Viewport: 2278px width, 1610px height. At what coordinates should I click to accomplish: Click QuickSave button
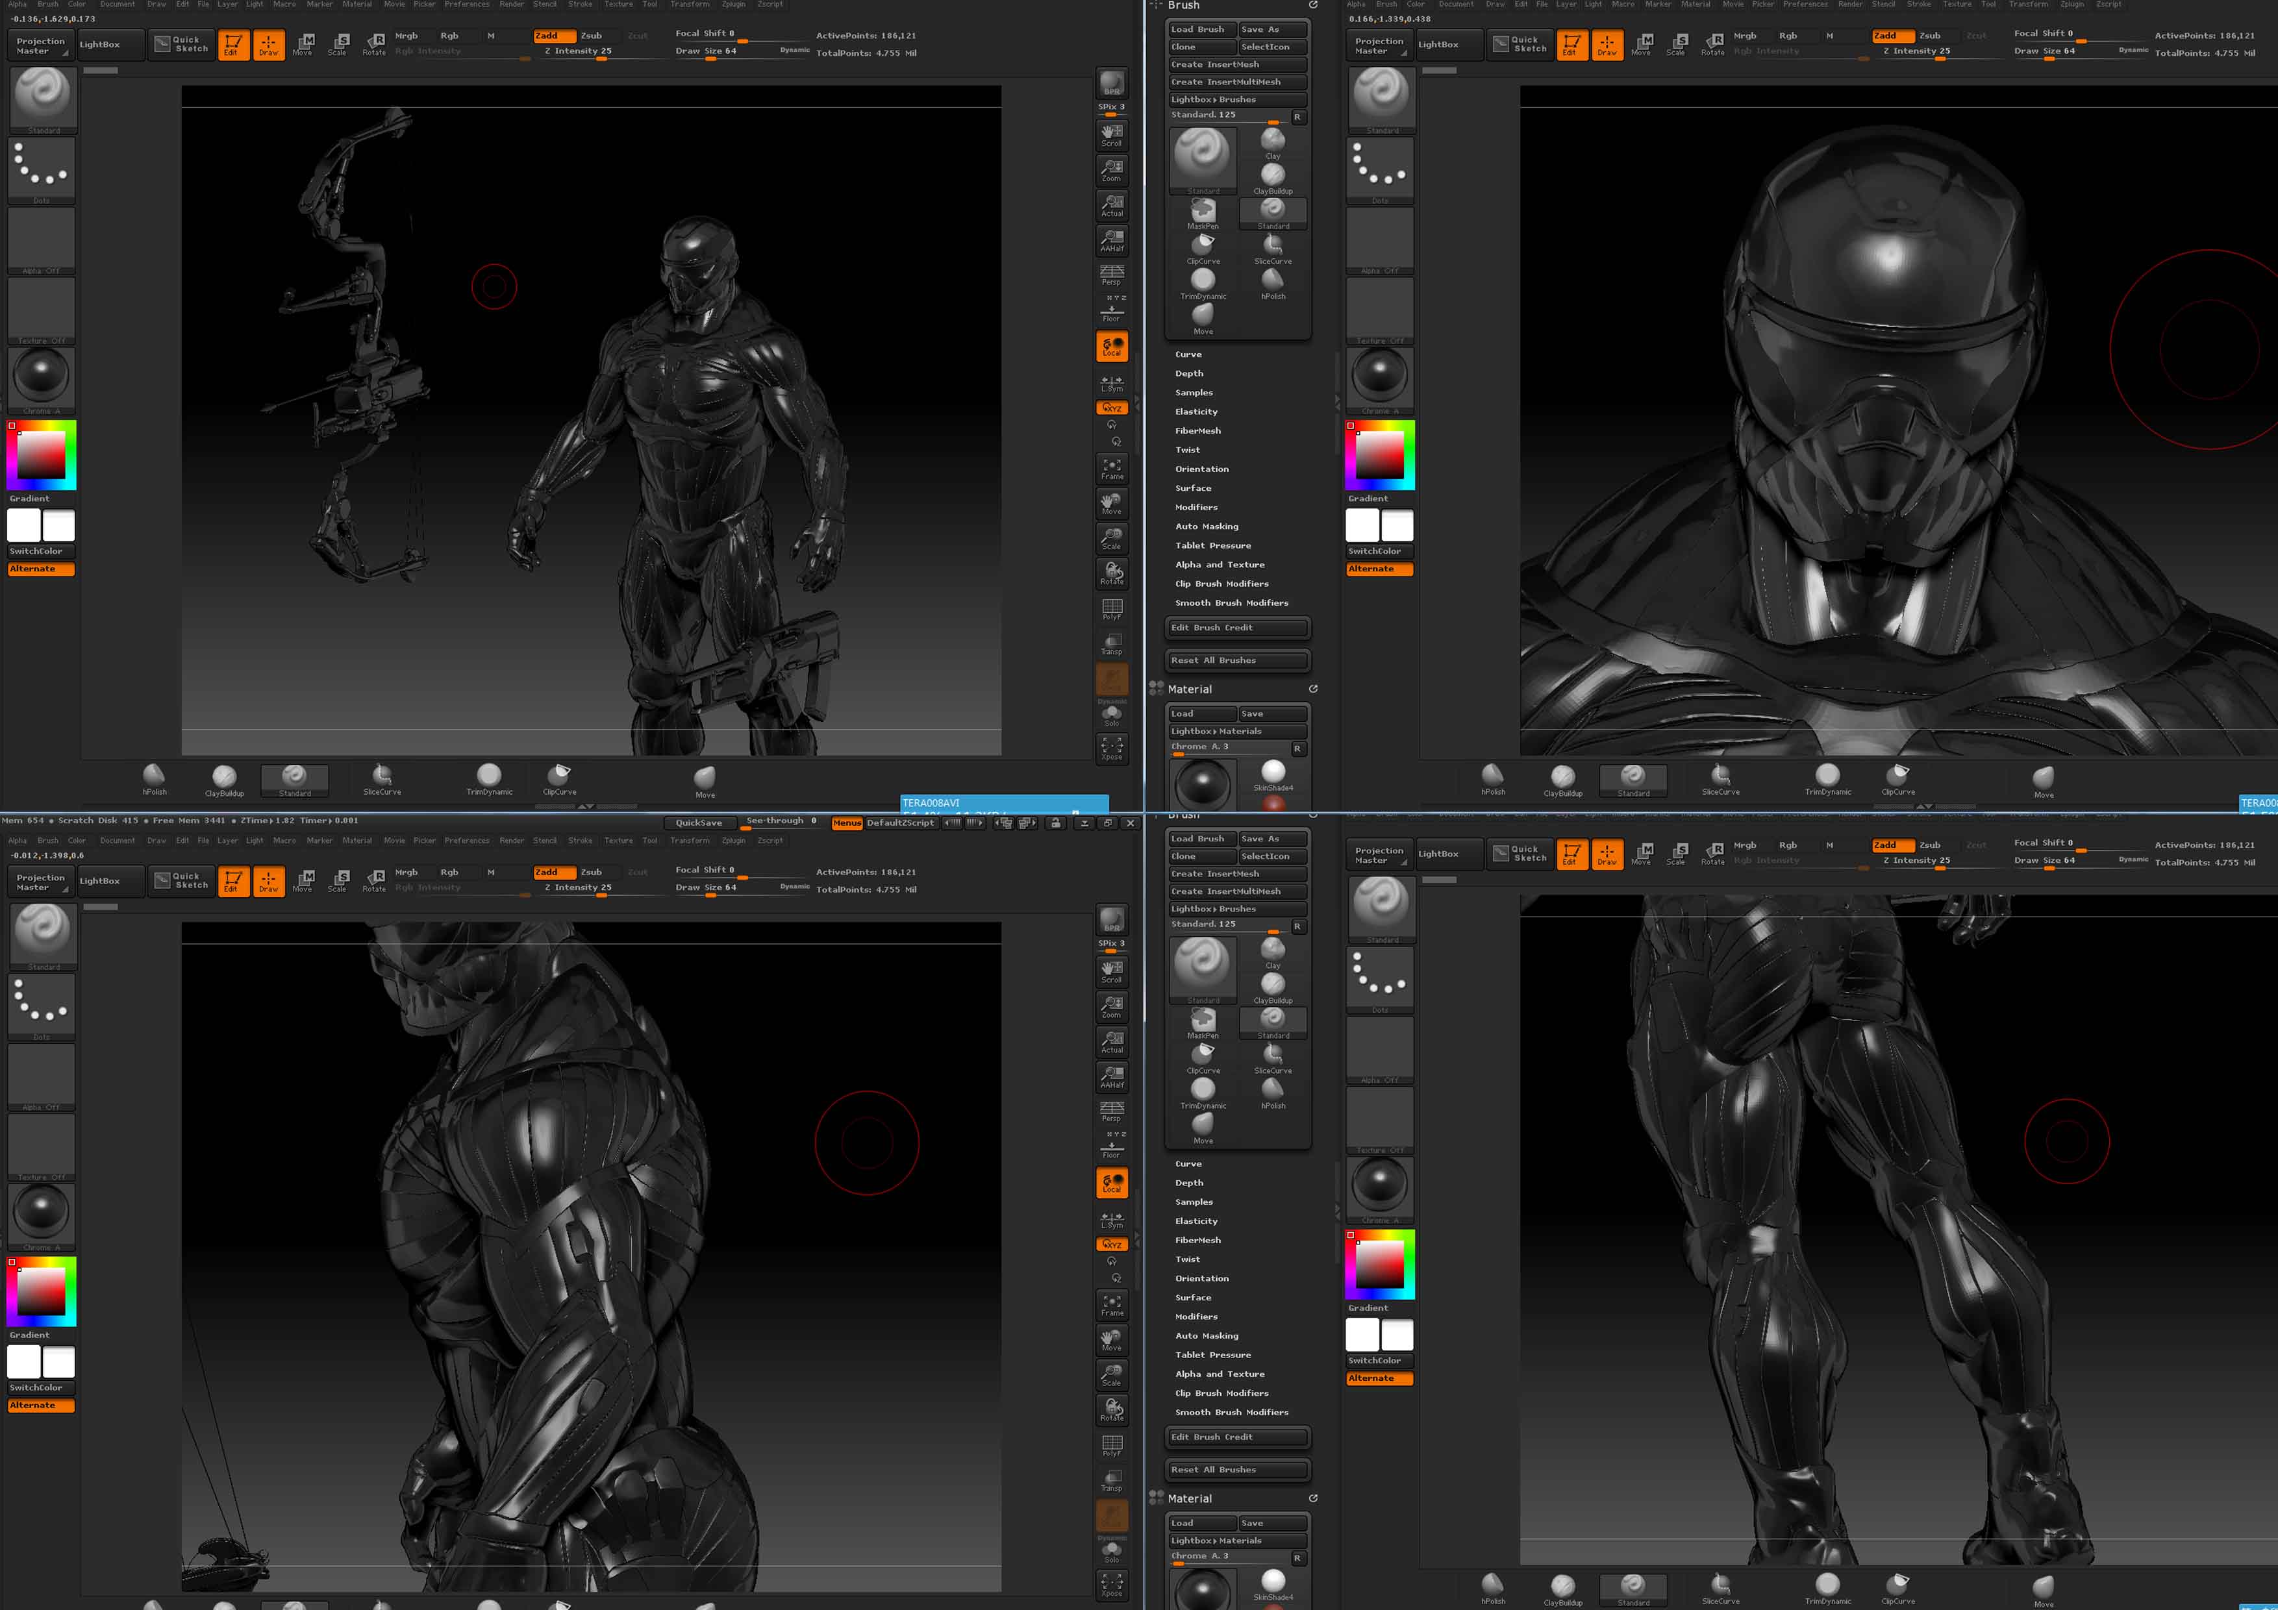[699, 823]
